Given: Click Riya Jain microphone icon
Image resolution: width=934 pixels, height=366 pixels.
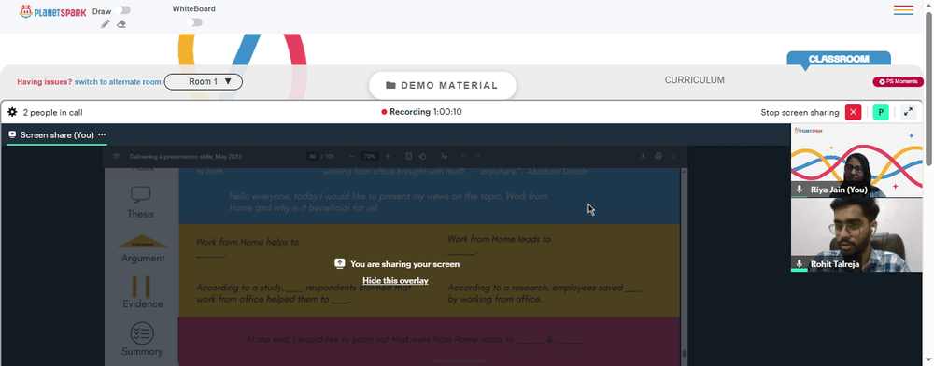Looking at the screenshot, I should 800,190.
